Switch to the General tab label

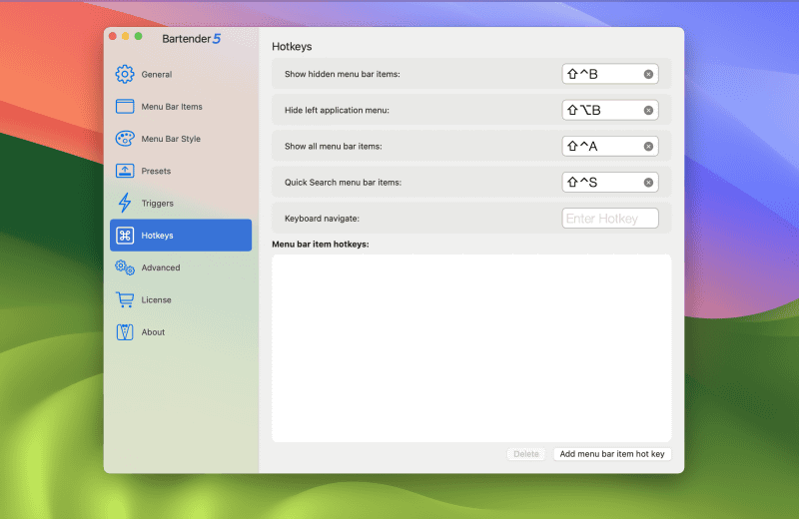(x=157, y=75)
